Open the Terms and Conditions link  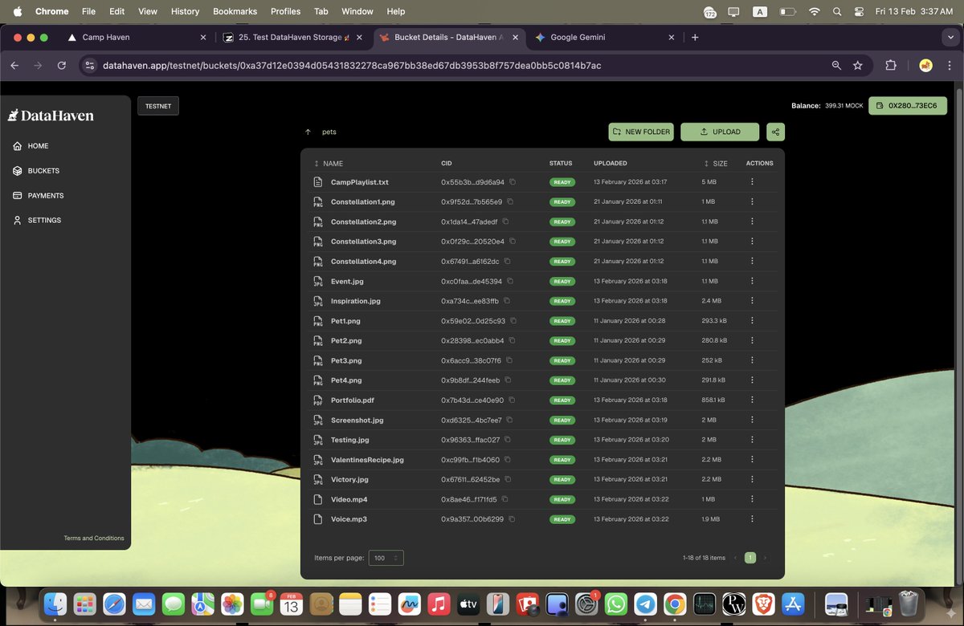(94, 538)
